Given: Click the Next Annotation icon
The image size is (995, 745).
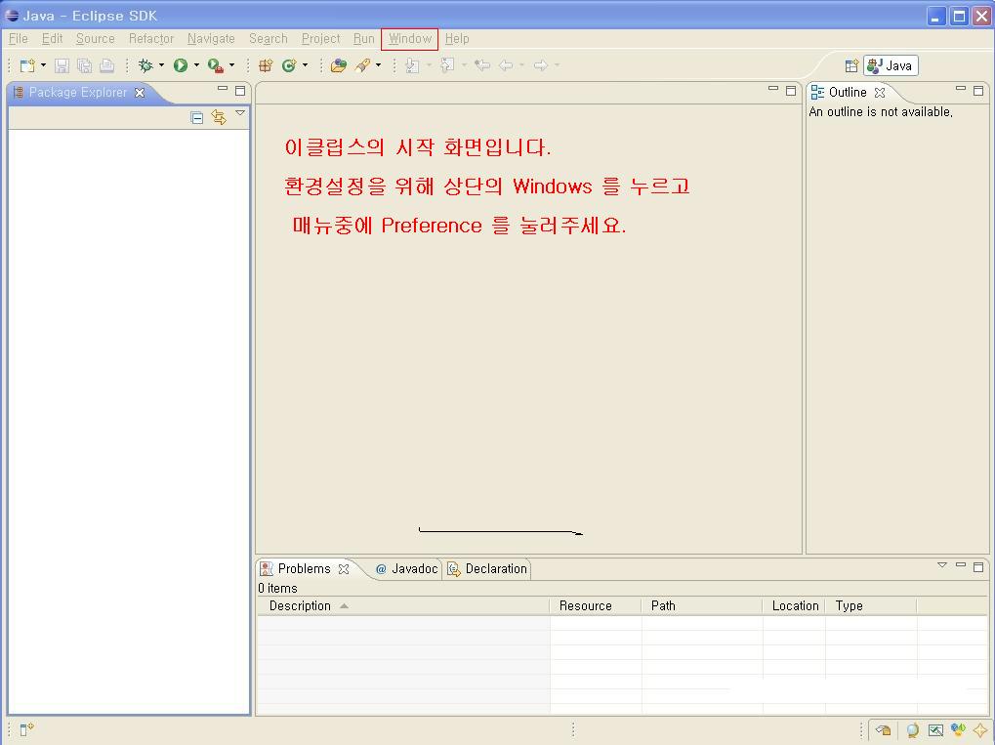Looking at the screenshot, I should click(412, 65).
